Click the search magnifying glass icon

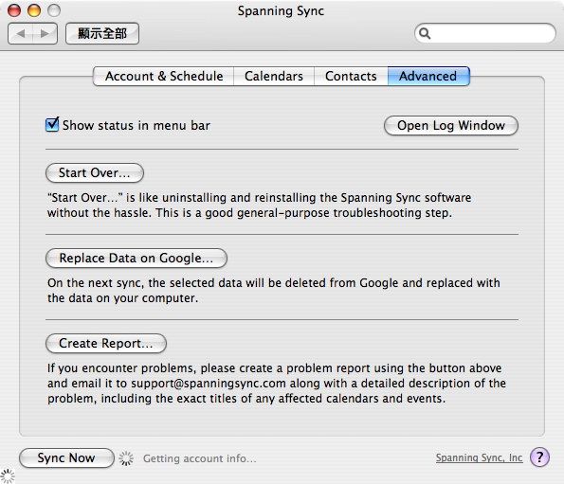coord(425,33)
